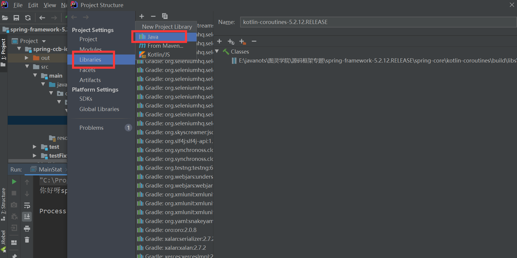Select Artifacts in Project Settings
The image size is (517, 258).
(90, 80)
